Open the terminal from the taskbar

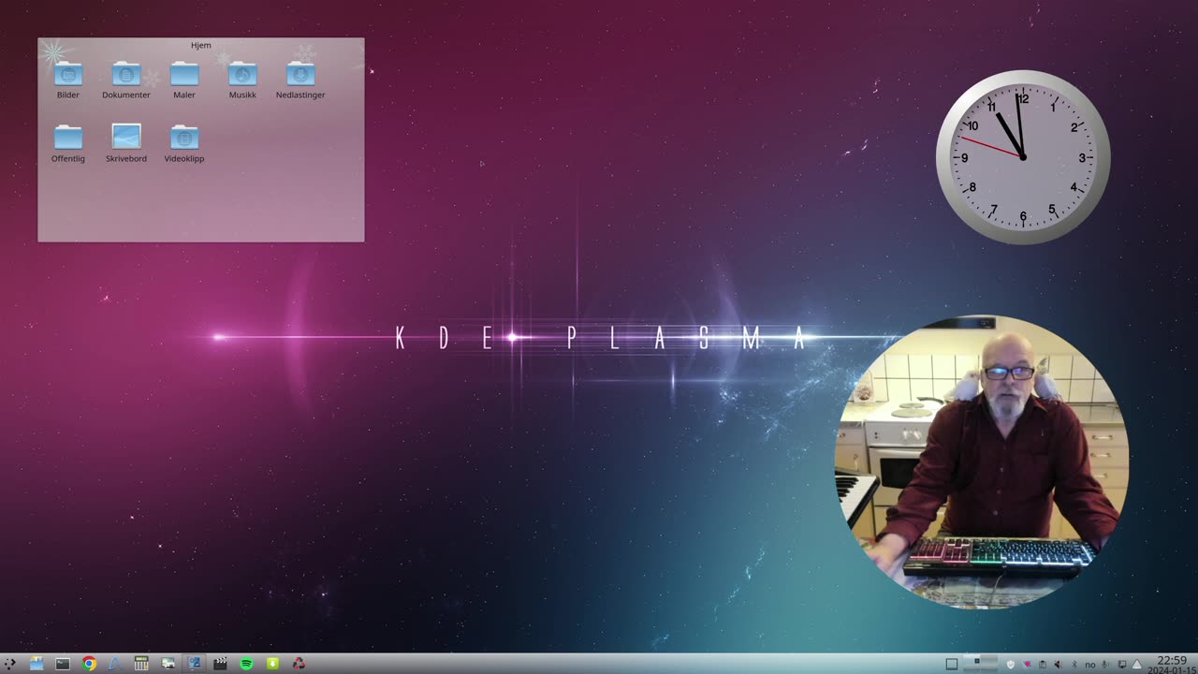(63, 664)
